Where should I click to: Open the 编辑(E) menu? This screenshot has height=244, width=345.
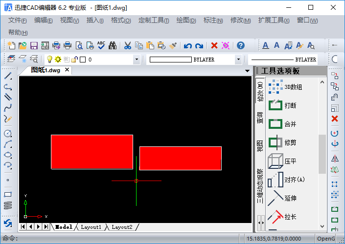tap(44, 20)
